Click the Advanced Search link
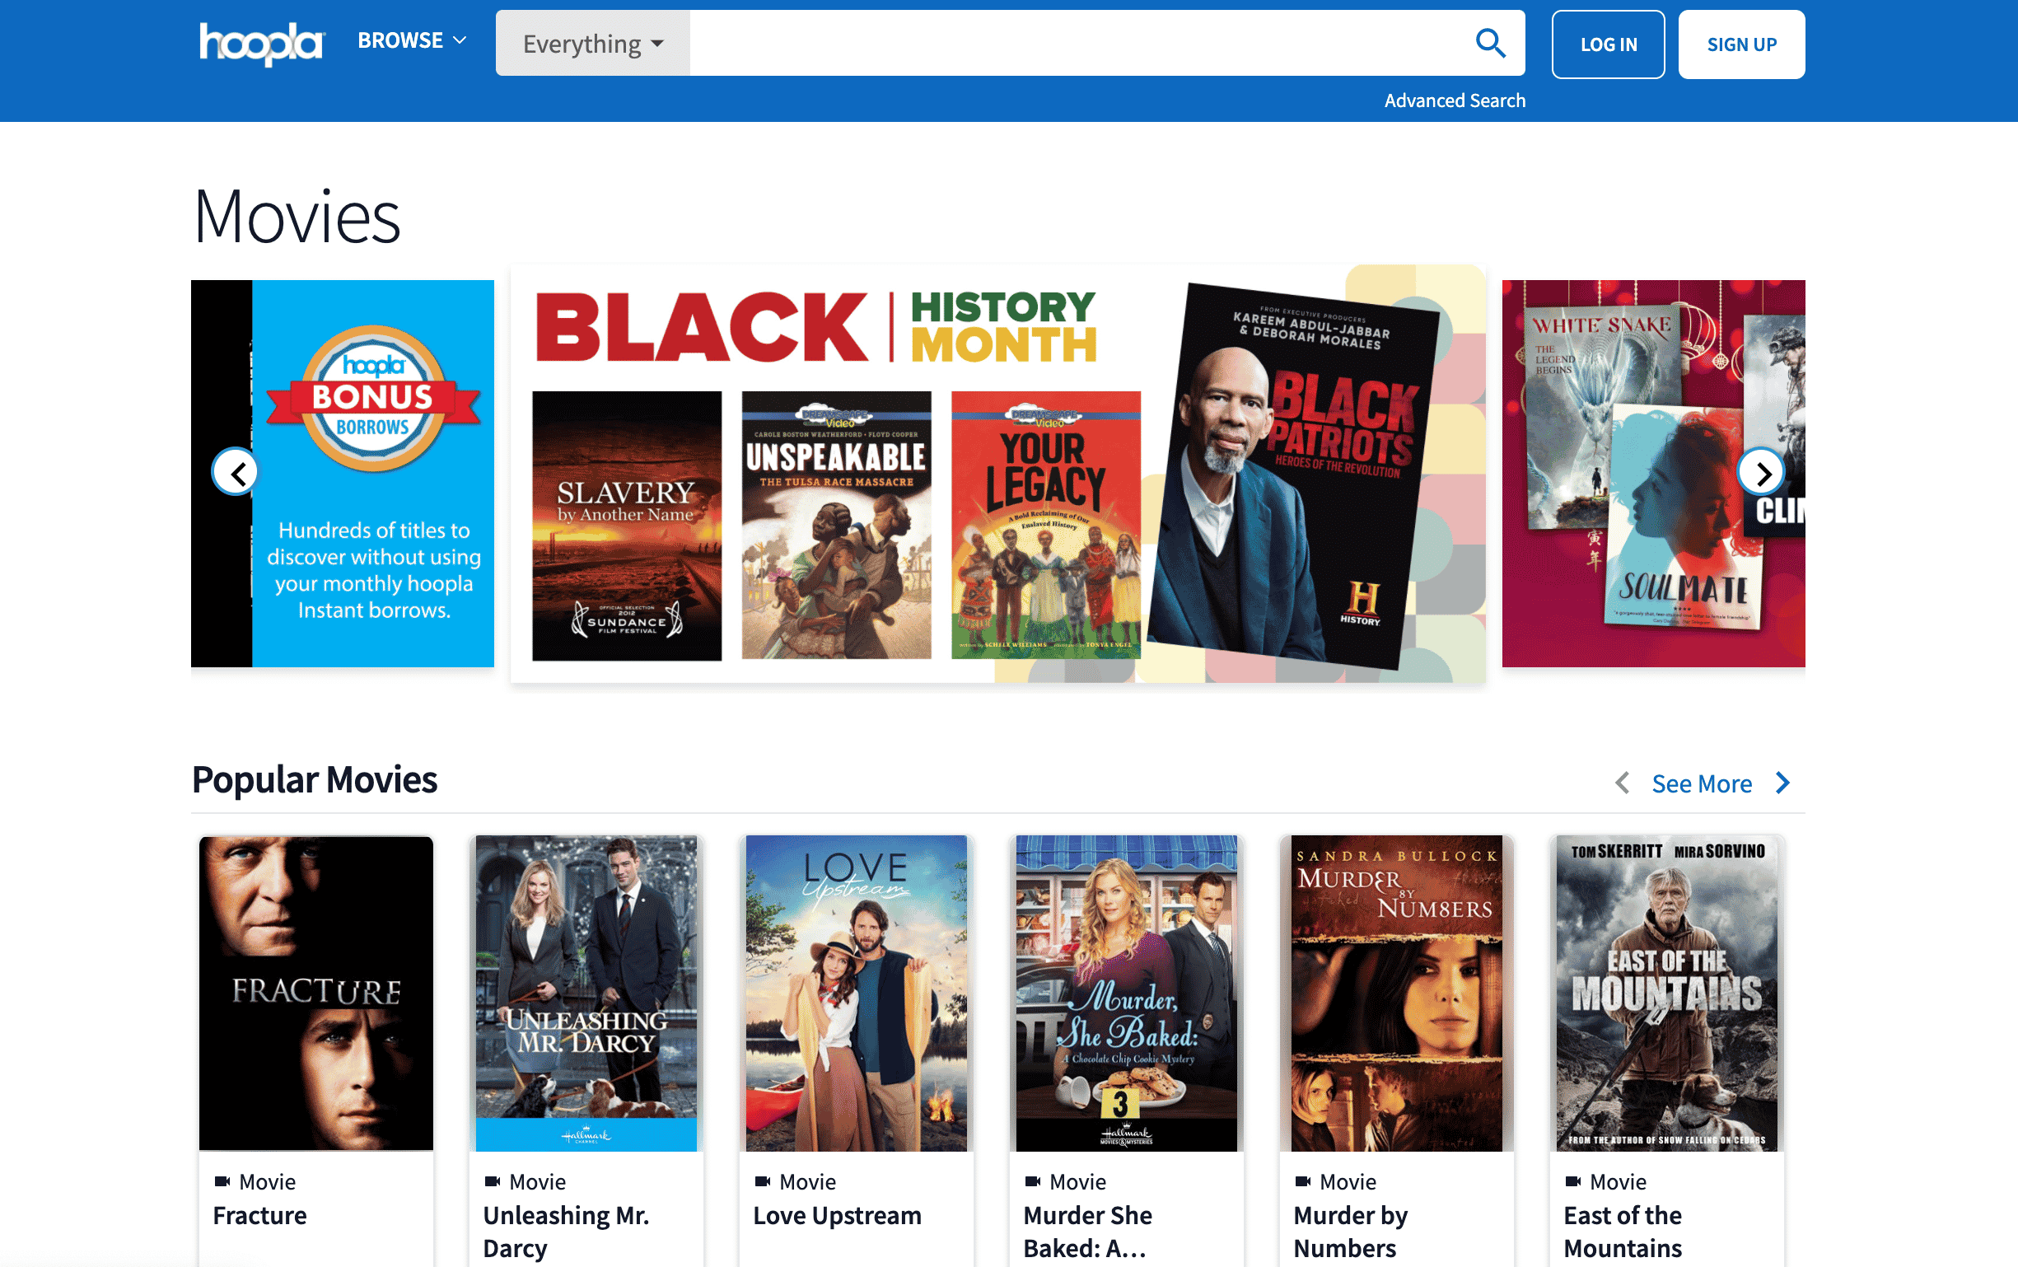Viewport: 2018px width, 1267px height. 1454,101
